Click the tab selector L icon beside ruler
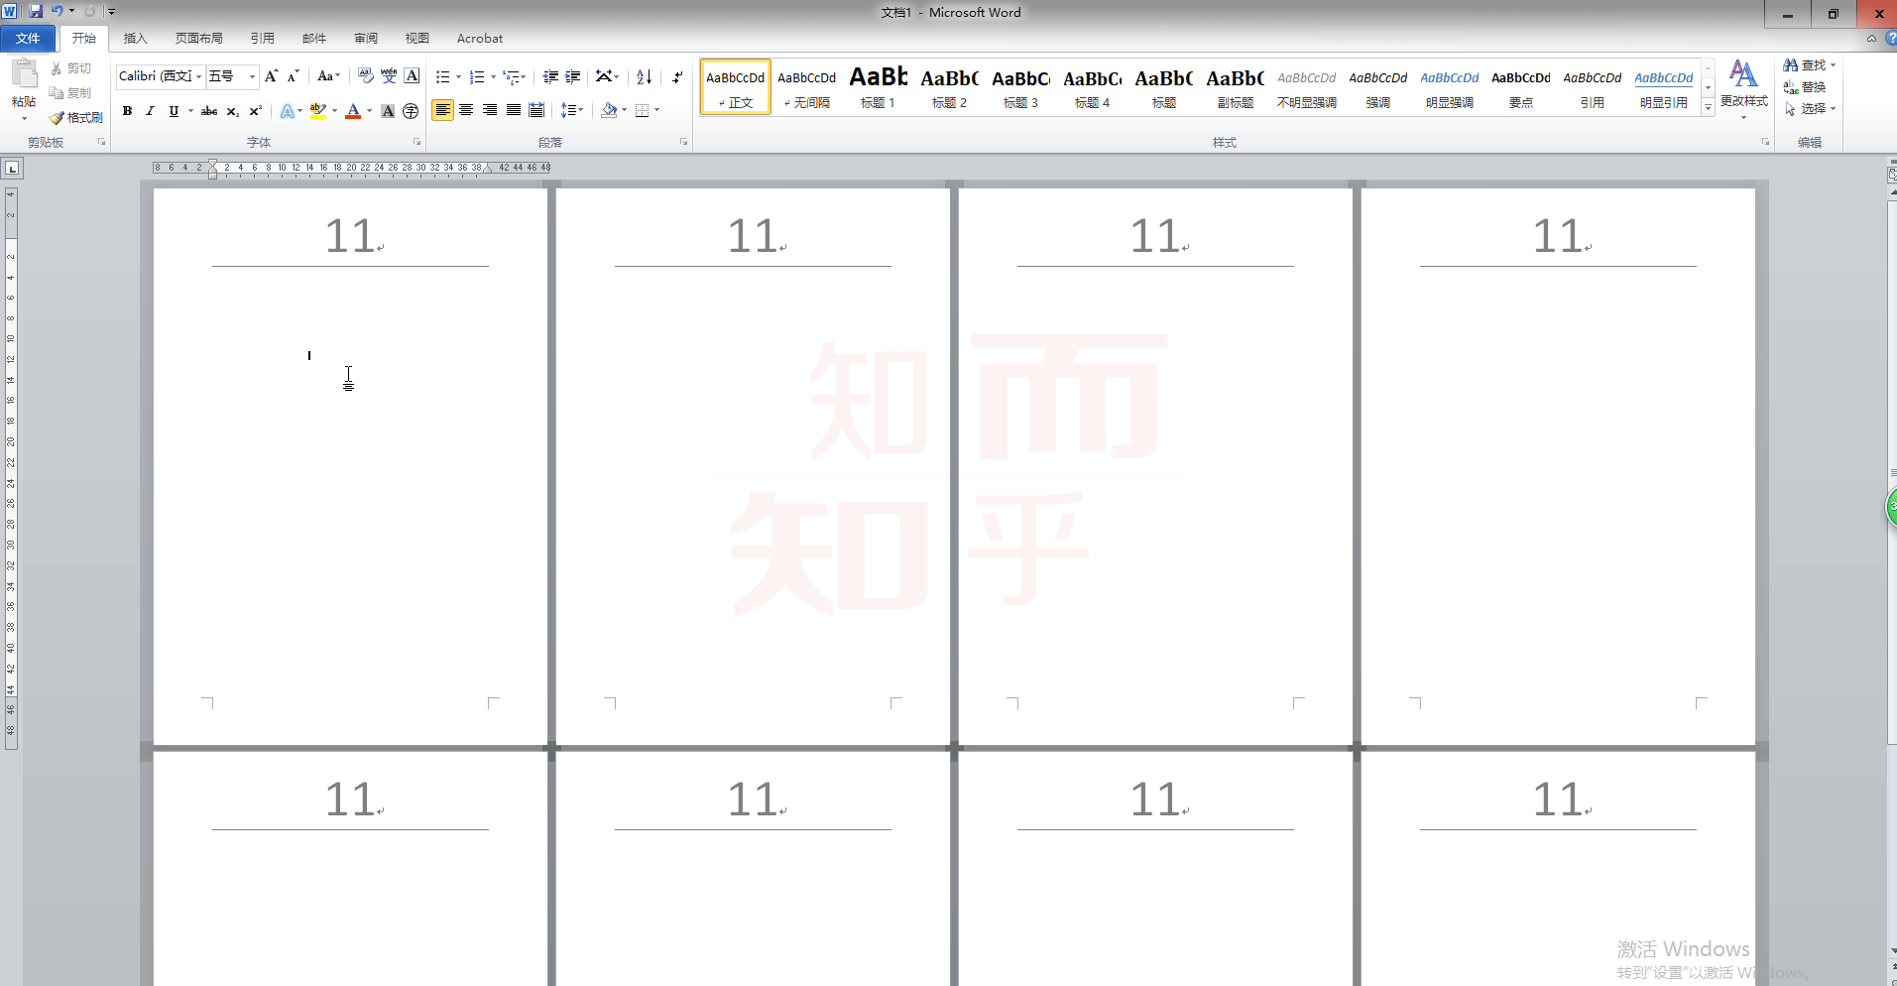Viewport: 1897px width, 986px height. pos(12,169)
